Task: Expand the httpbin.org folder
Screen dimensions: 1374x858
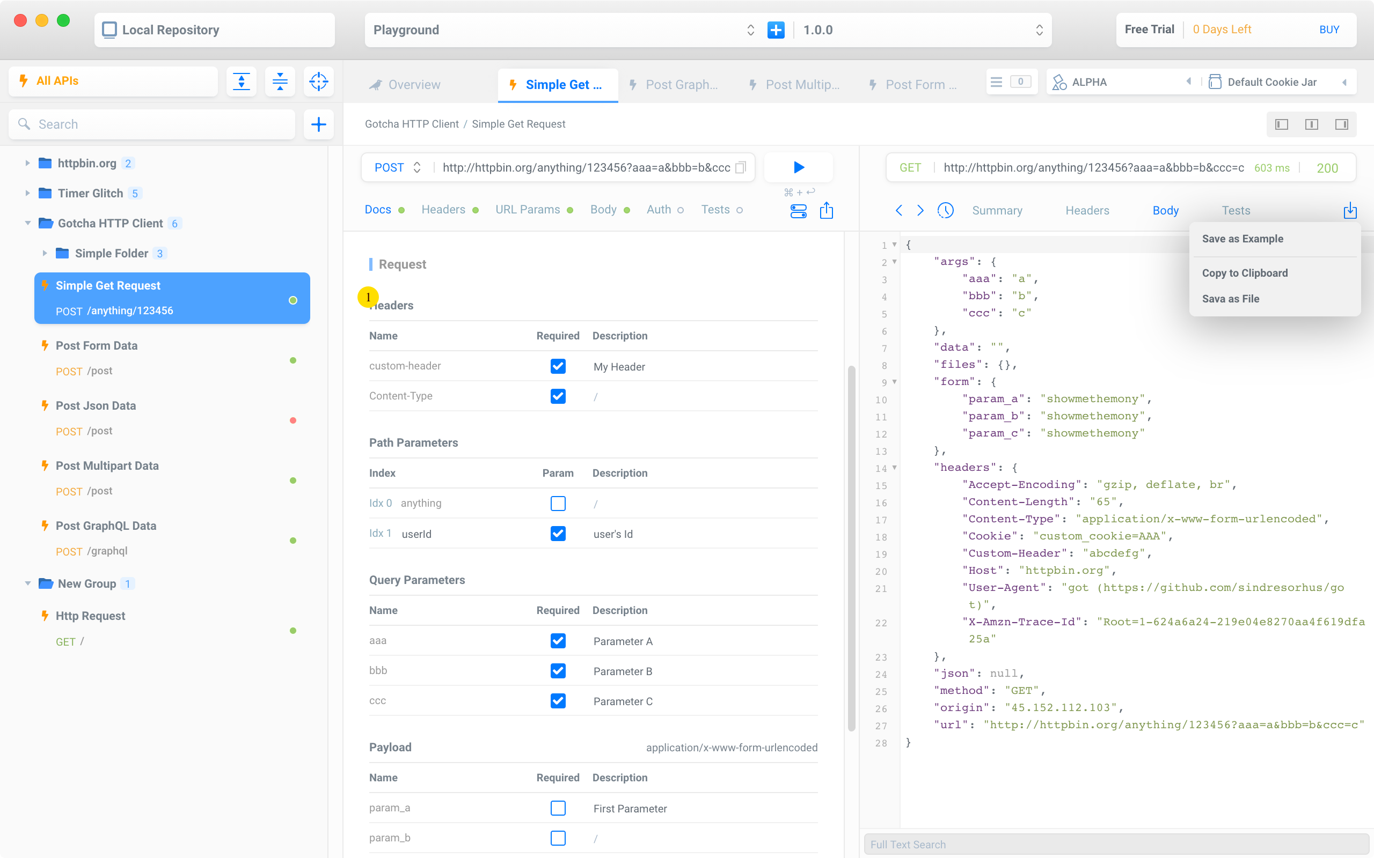Action: point(27,164)
